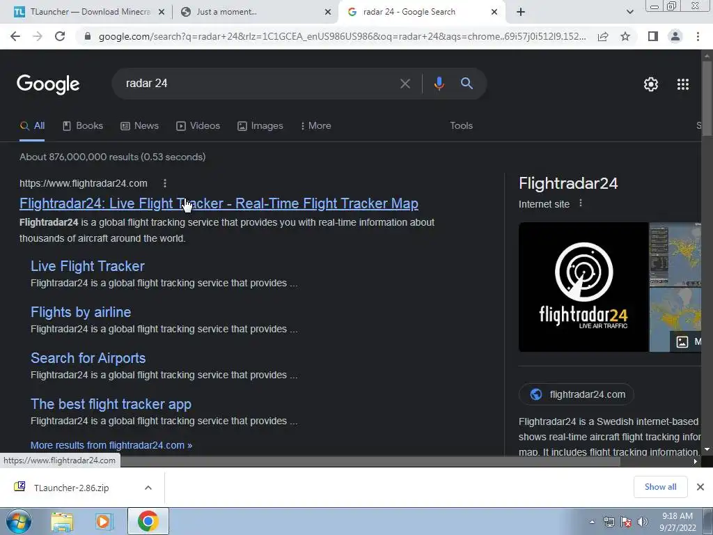Select the Videos results tab
713x535 pixels.
pyautogui.click(x=198, y=126)
